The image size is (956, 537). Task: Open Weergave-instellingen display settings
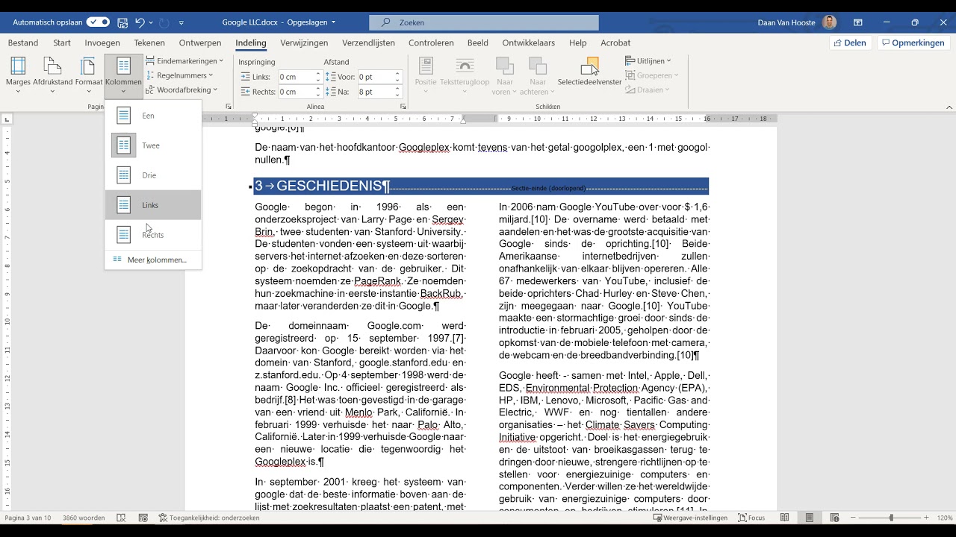pyautogui.click(x=689, y=518)
